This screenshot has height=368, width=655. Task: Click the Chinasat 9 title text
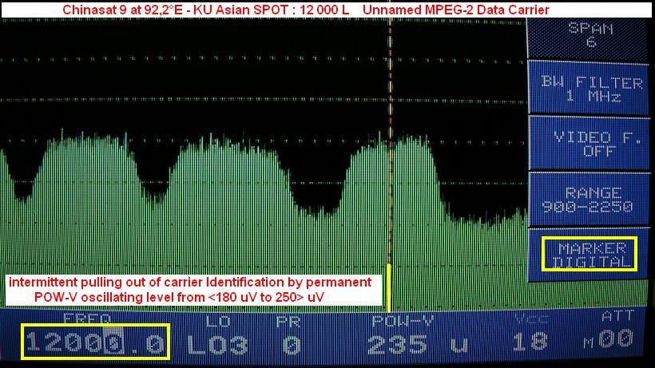305,10
